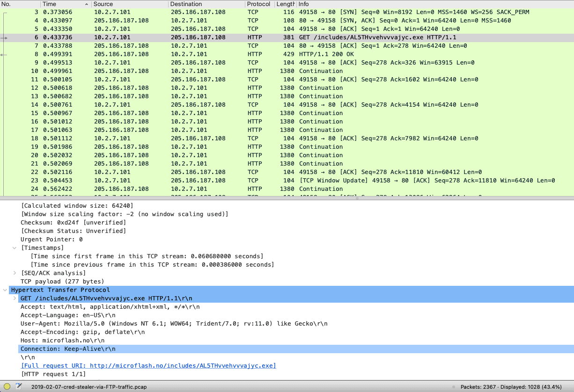Expand the GET request line details
This screenshot has width=574, height=392.
click(x=15, y=298)
